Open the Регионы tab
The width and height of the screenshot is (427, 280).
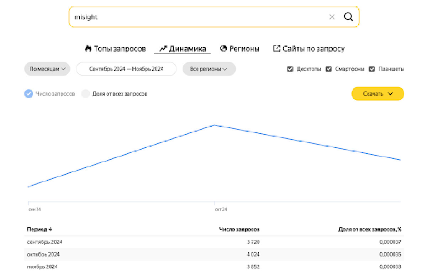pos(244,49)
